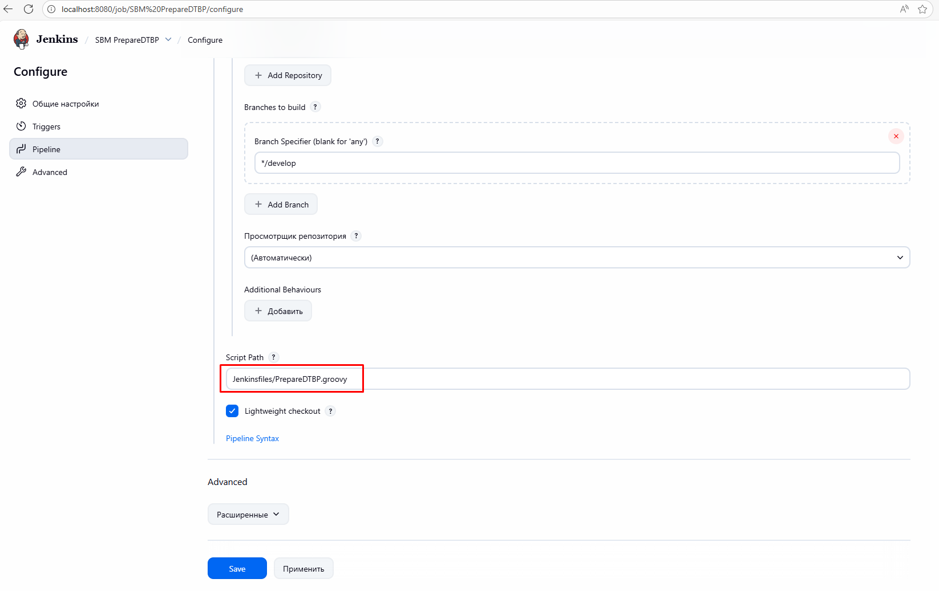Click the browser back arrow
The width and height of the screenshot is (939, 591).
[8, 9]
